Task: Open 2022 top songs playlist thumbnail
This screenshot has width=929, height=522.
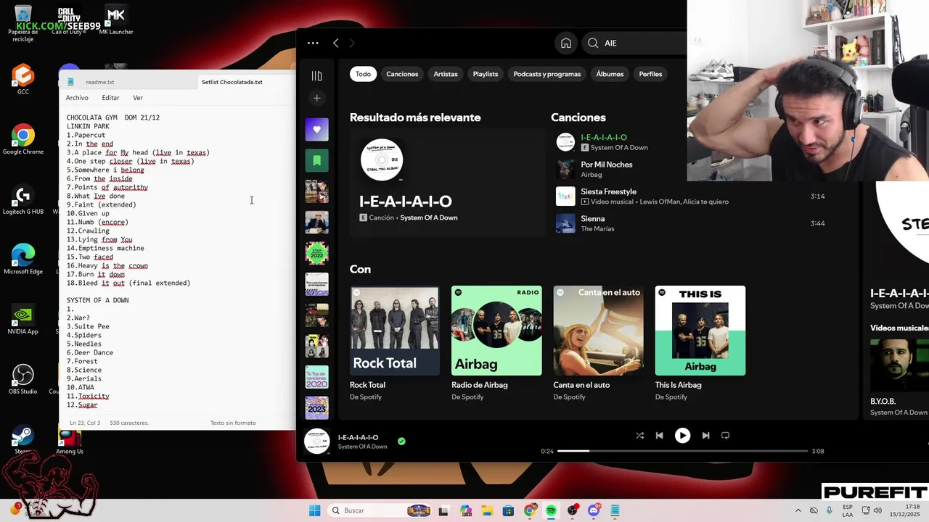Action: coord(316,253)
